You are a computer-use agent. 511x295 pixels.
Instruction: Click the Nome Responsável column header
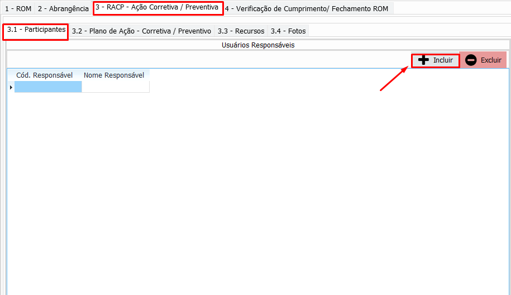114,75
